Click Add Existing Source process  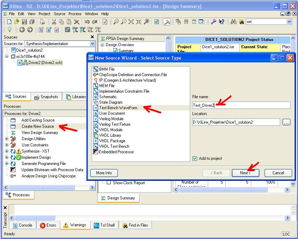click(38, 120)
